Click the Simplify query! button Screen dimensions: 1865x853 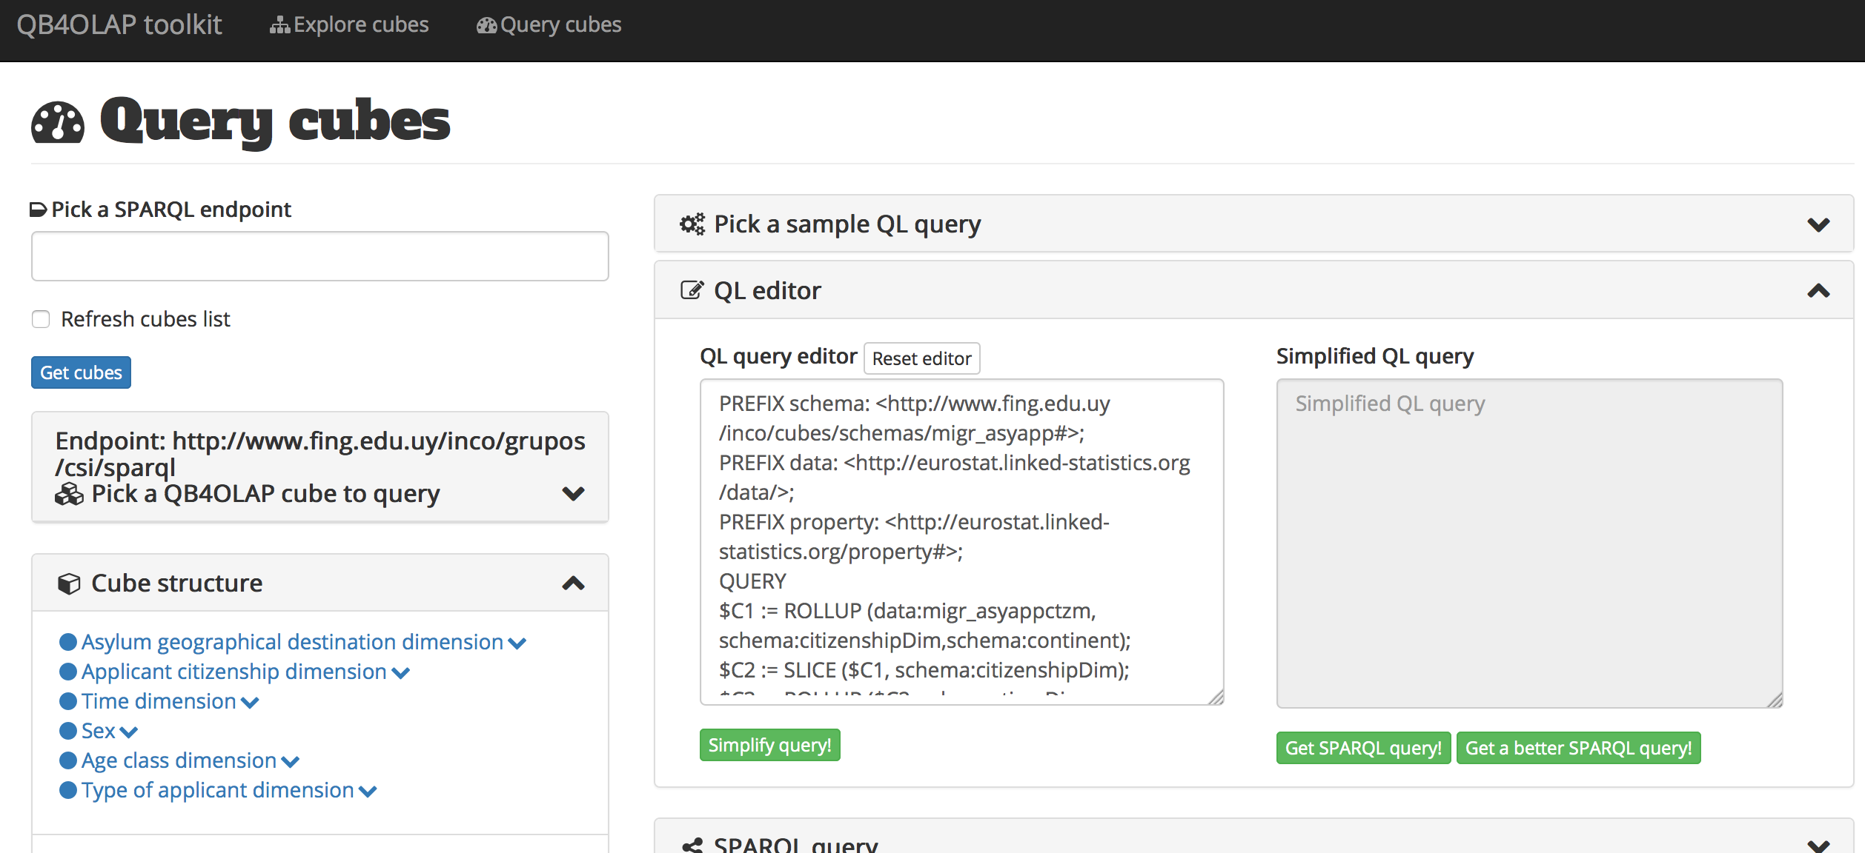coord(769,745)
